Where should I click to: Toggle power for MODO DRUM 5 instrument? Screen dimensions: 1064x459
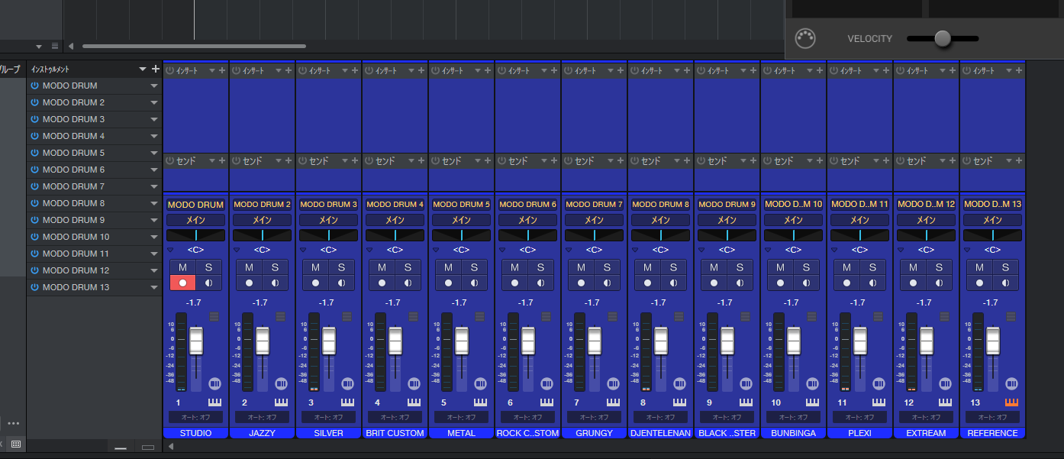click(34, 153)
